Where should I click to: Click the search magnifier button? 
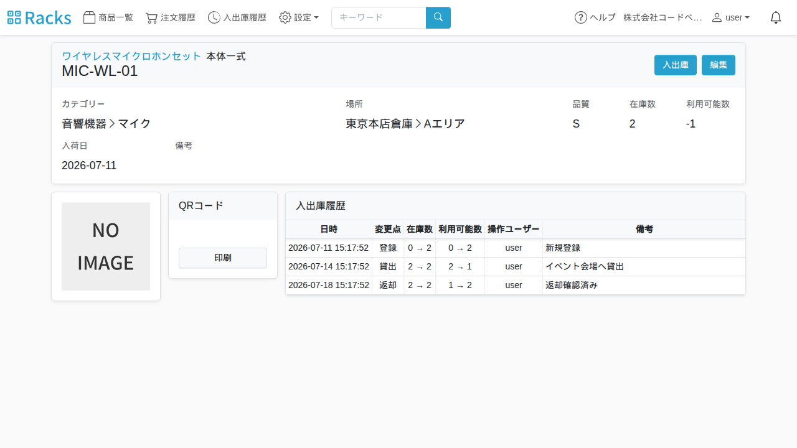(438, 17)
